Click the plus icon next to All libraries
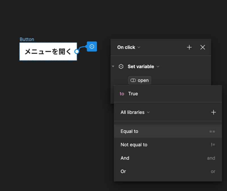227x191 pixels. [213, 112]
